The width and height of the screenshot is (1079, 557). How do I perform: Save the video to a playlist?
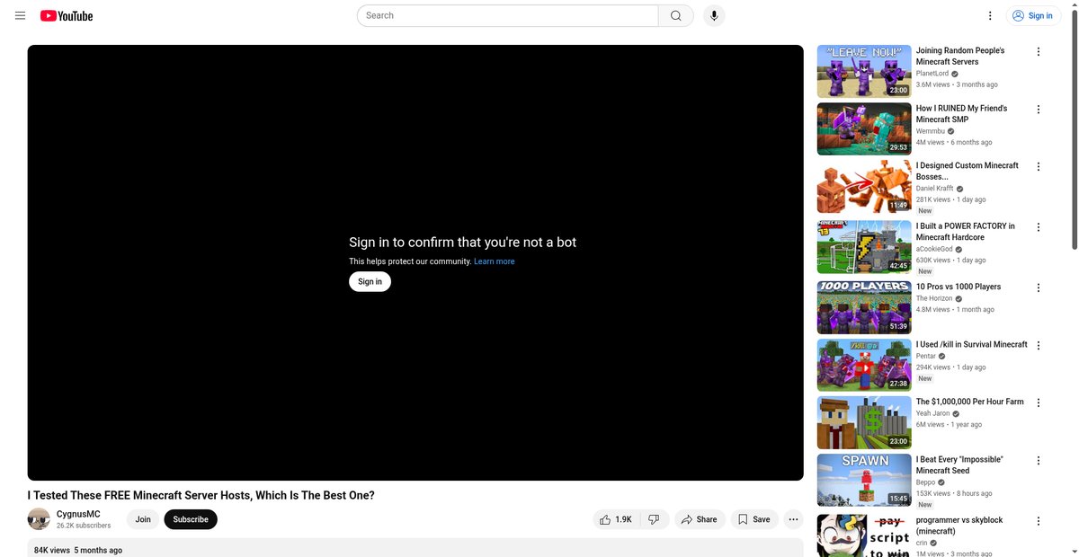coord(754,519)
